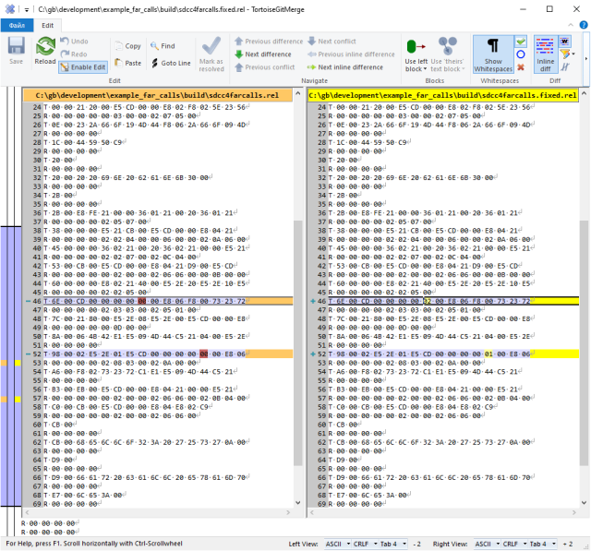591x551 pixels.
Task: Toggle Enable Edit mode
Action: (83, 67)
